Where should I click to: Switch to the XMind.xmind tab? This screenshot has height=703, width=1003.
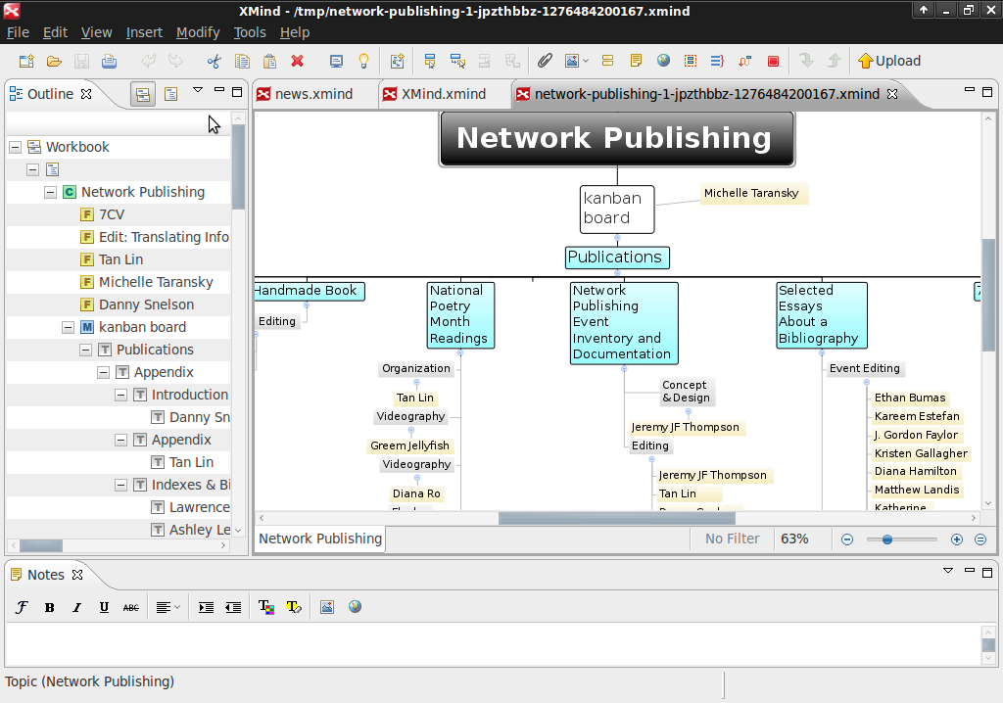tap(444, 94)
